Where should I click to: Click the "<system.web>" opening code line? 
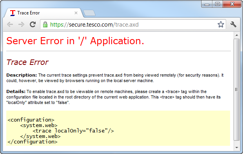39,125
